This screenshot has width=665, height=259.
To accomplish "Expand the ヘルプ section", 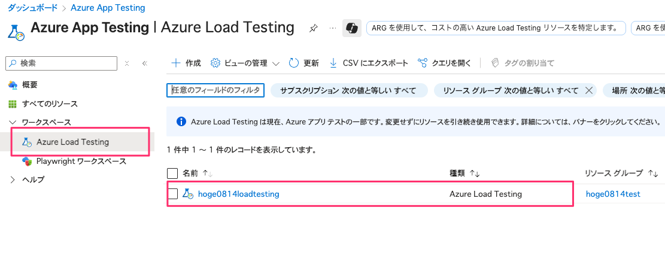I will 12,179.
